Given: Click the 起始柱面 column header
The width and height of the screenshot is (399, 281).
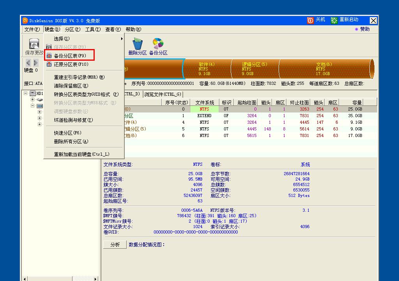Looking at the screenshot, I should click(x=246, y=102).
